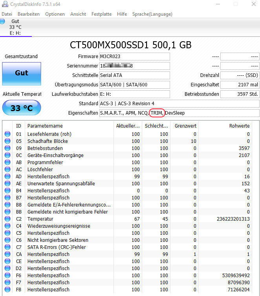Select the Schadhafte Blöcke parameter name
The image size is (260, 296).
point(48,141)
